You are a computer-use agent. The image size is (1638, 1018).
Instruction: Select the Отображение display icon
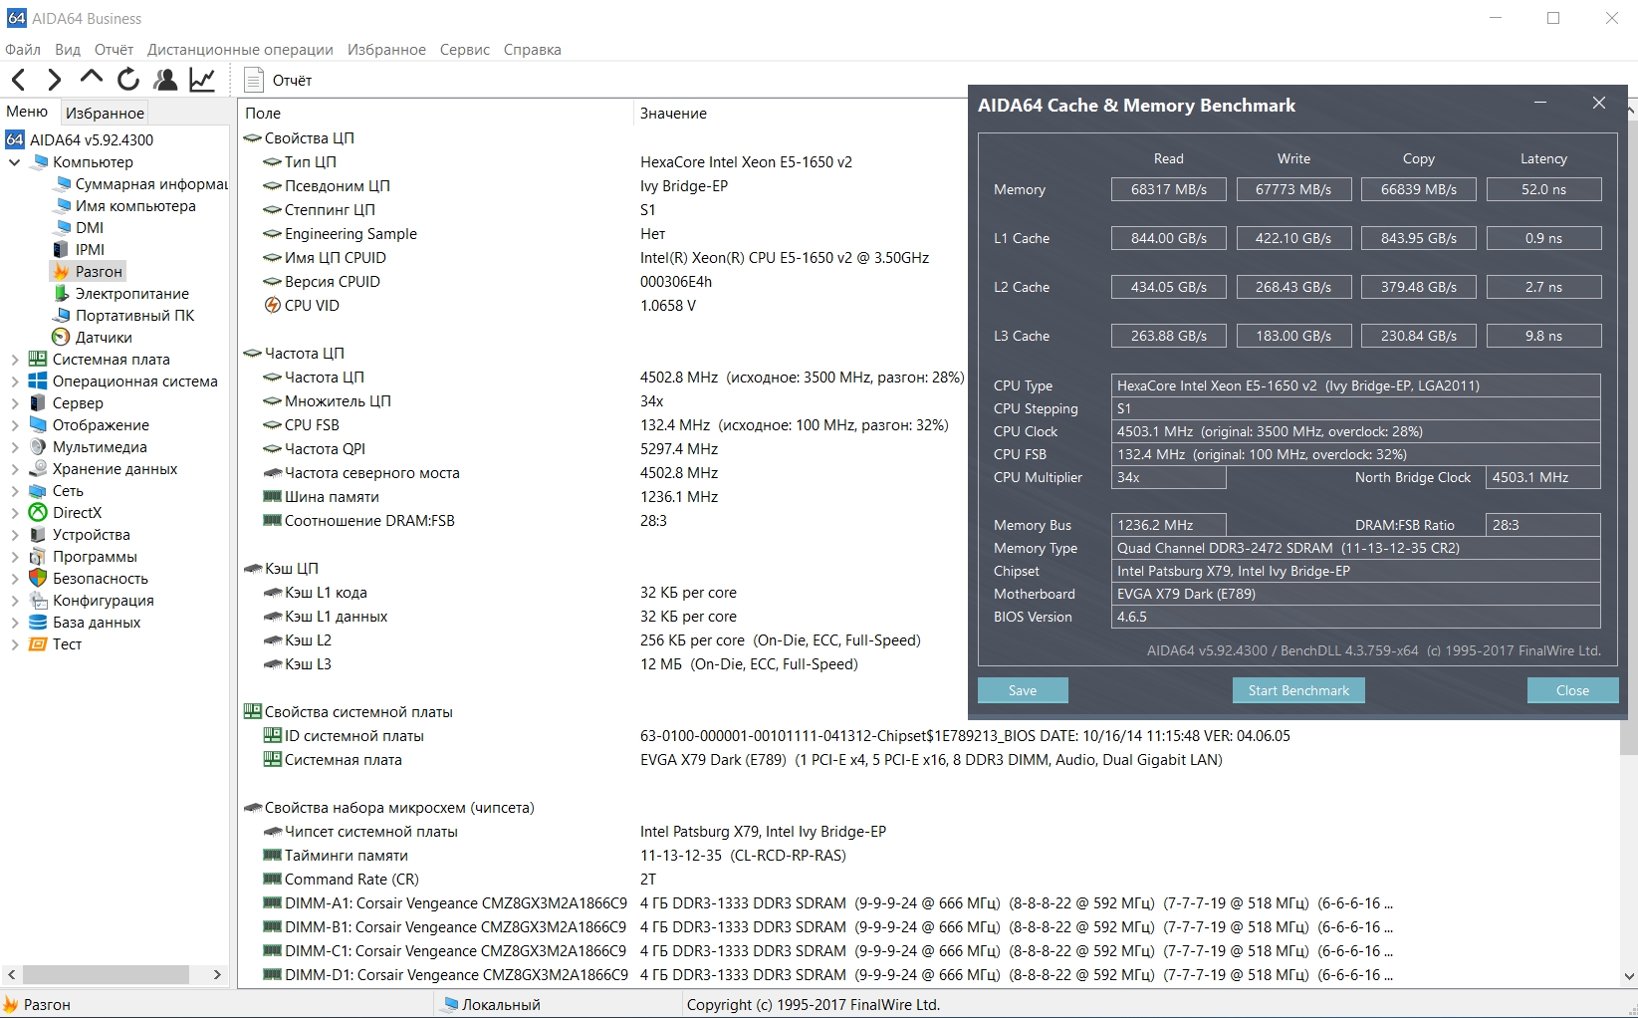[38, 424]
